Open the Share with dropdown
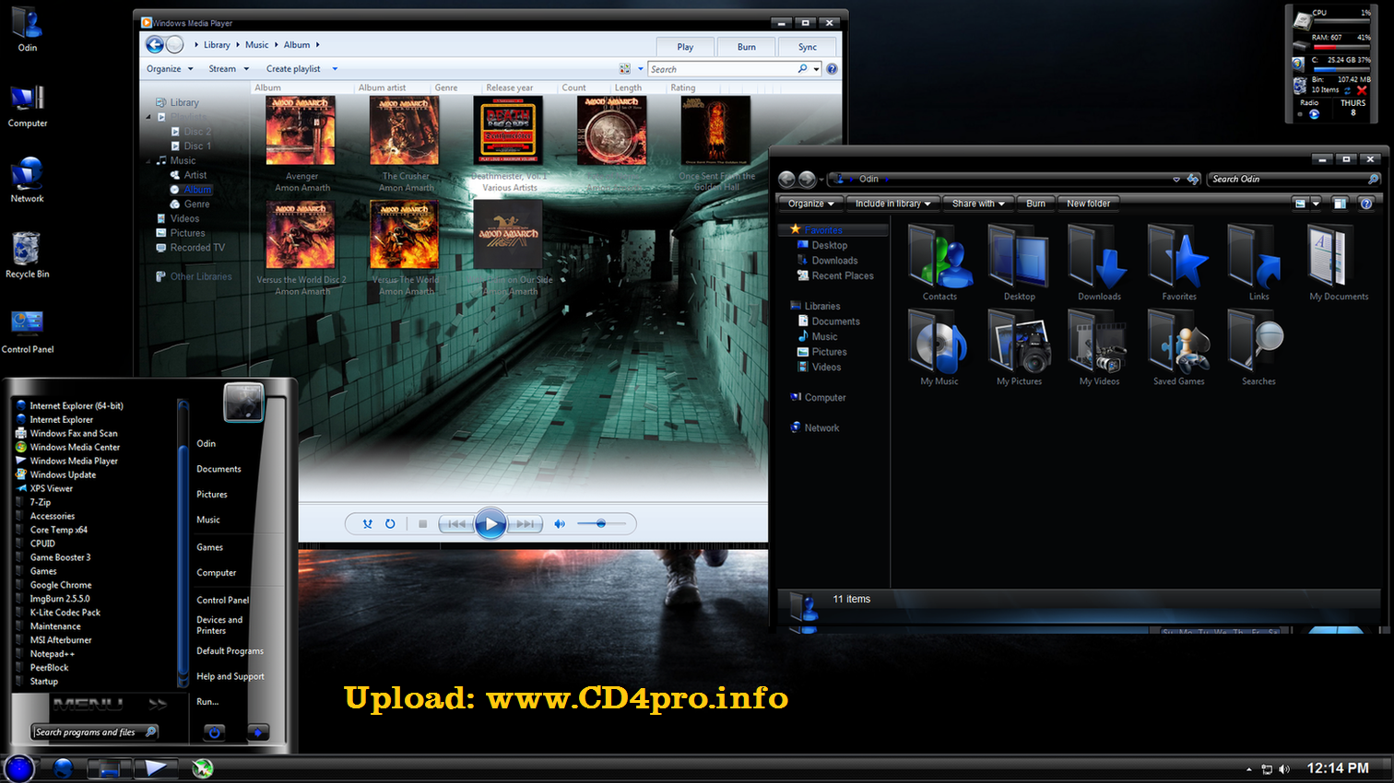Image resolution: width=1394 pixels, height=783 pixels. (x=978, y=204)
